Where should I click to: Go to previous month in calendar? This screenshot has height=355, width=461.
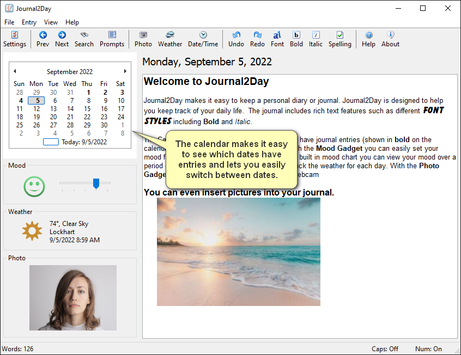click(15, 71)
